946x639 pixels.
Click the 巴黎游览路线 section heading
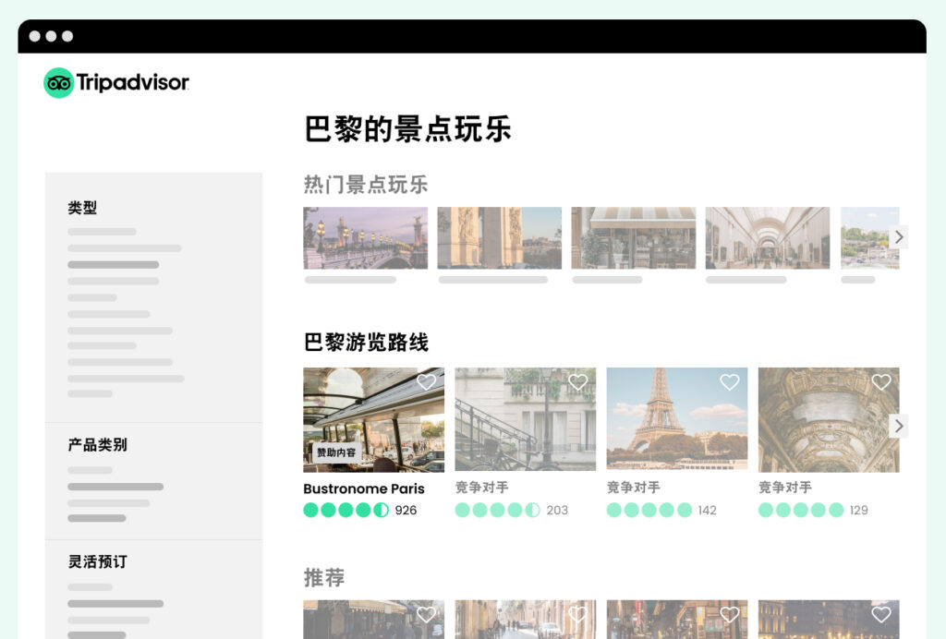click(x=366, y=343)
